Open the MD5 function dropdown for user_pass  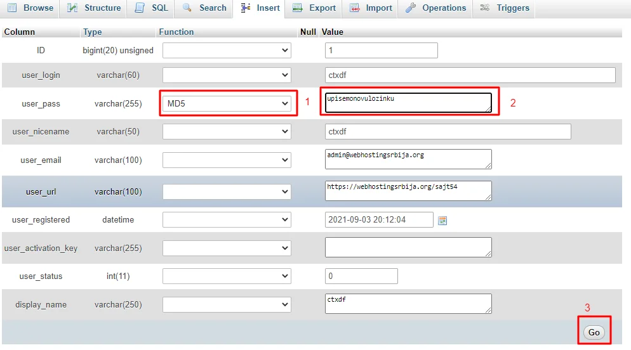click(227, 104)
